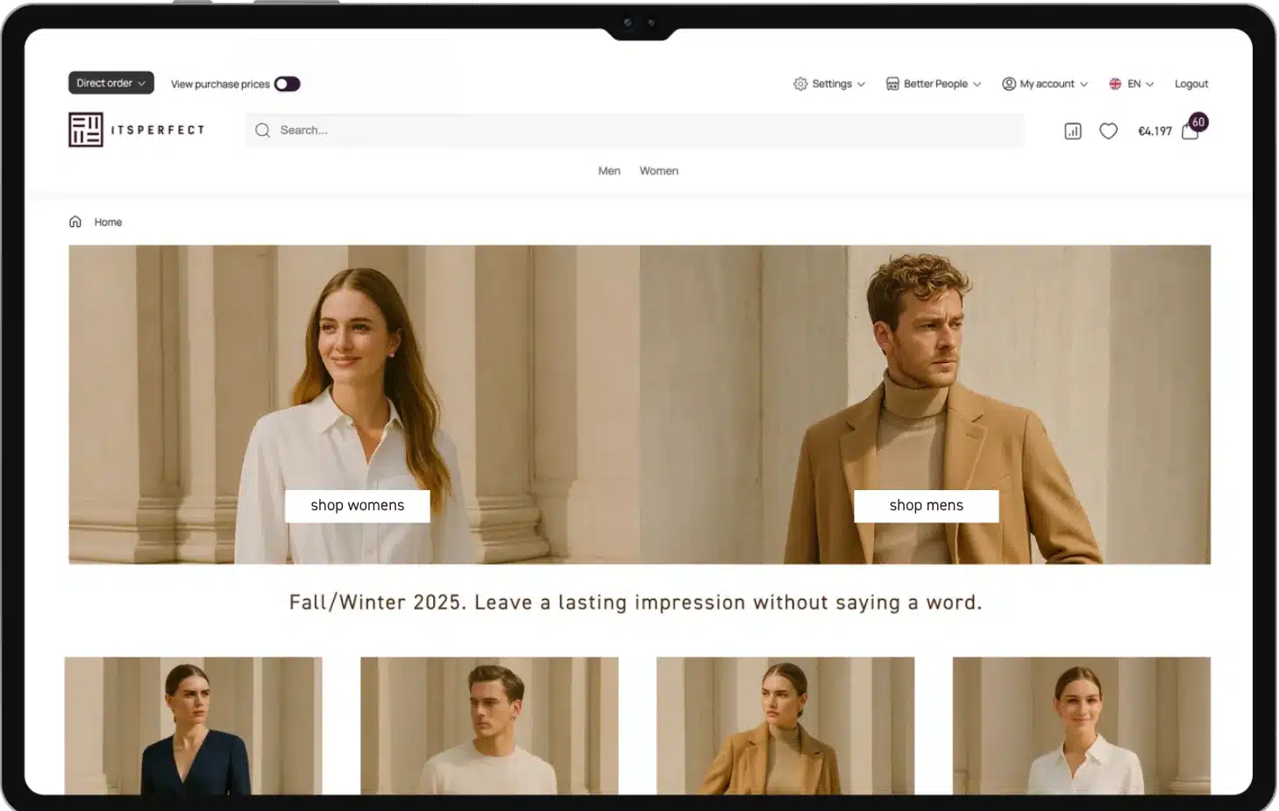This screenshot has width=1279, height=811.
Task: Open the shopping bag cart icon
Action: 1190,132
